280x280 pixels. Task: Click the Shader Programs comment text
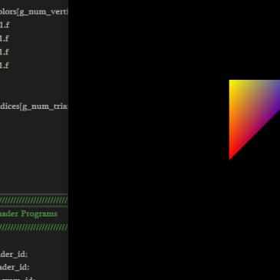coord(28,214)
